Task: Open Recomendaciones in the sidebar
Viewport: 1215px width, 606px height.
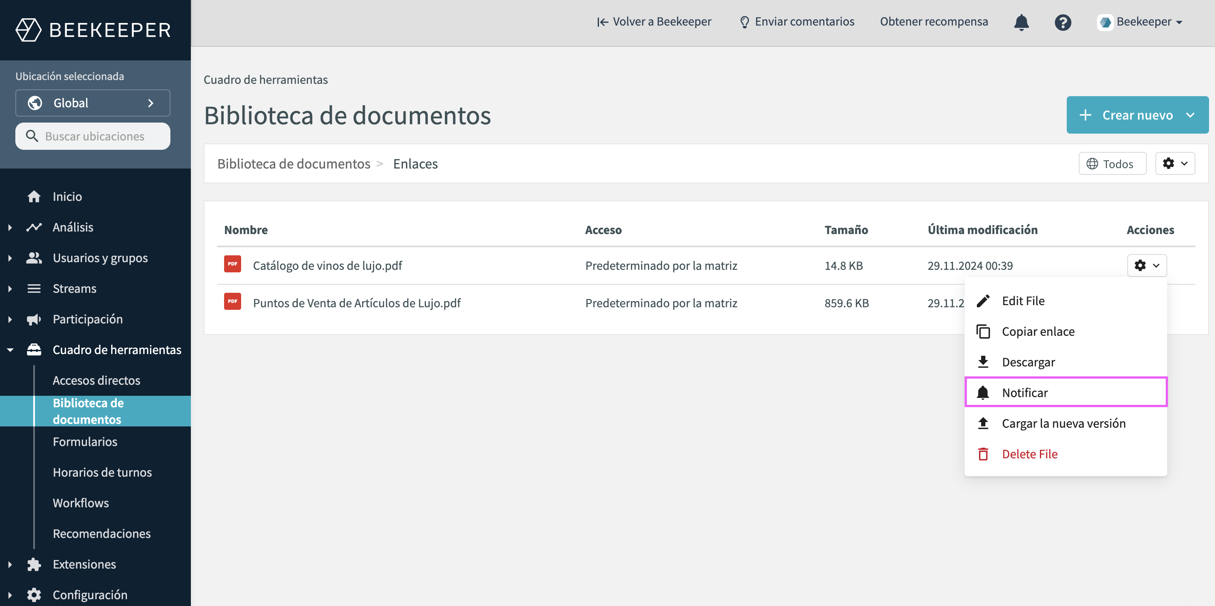Action: (x=101, y=533)
